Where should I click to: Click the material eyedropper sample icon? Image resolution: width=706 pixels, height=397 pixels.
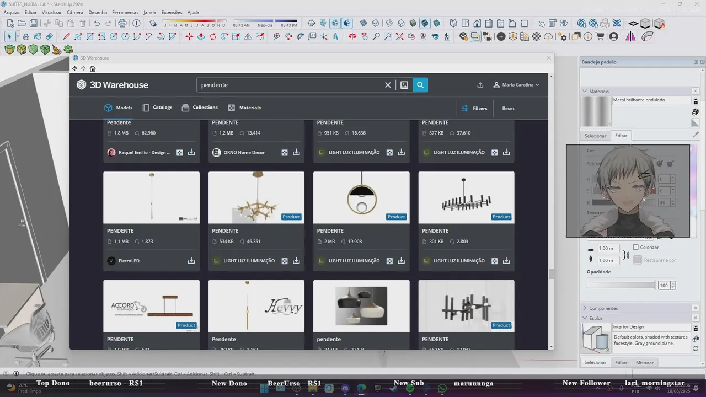click(696, 135)
